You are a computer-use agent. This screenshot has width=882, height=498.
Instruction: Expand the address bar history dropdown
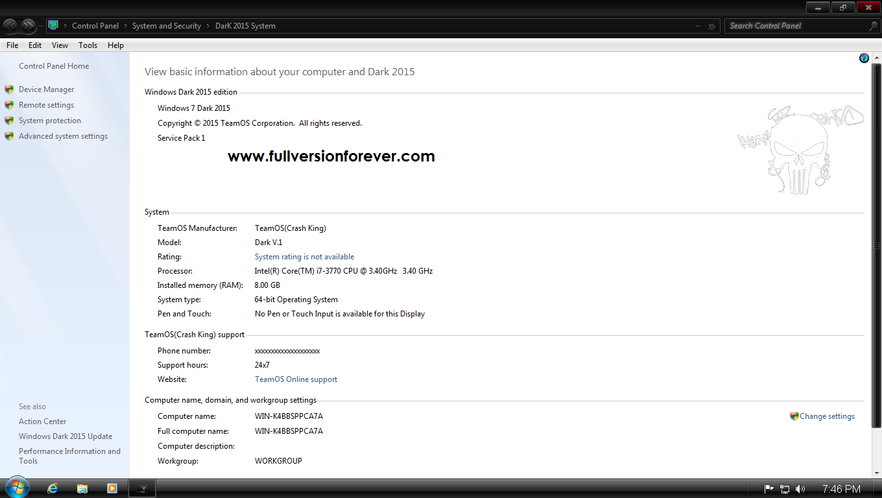coord(698,27)
